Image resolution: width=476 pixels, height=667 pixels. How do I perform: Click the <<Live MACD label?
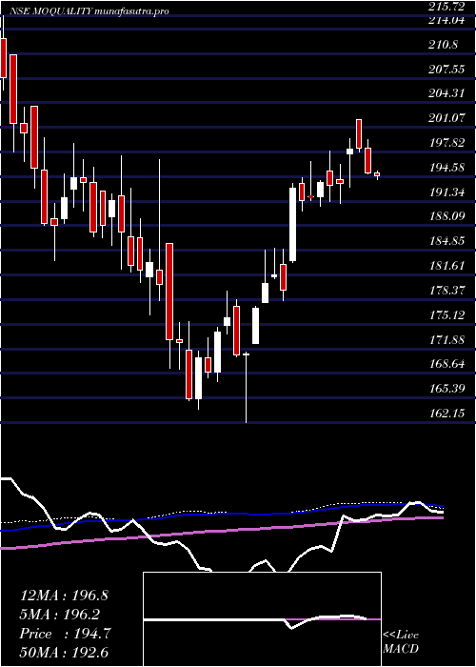(x=401, y=642)
